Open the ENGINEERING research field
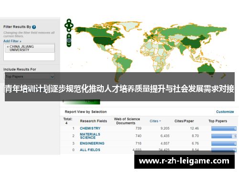The height and width of the screenshot is (173, 239). 92,143
